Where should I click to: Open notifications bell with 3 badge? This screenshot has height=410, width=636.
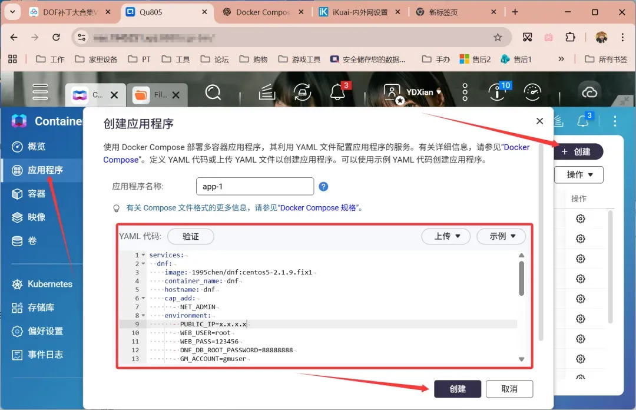337,92
